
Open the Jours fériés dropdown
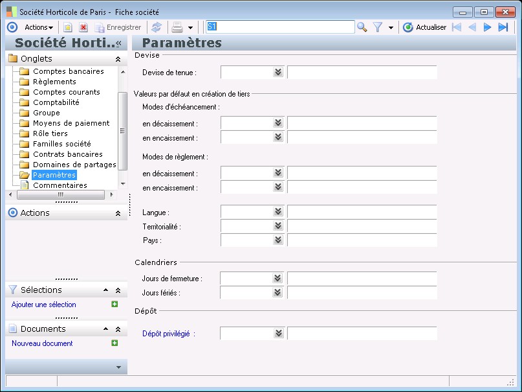point(277,292)
